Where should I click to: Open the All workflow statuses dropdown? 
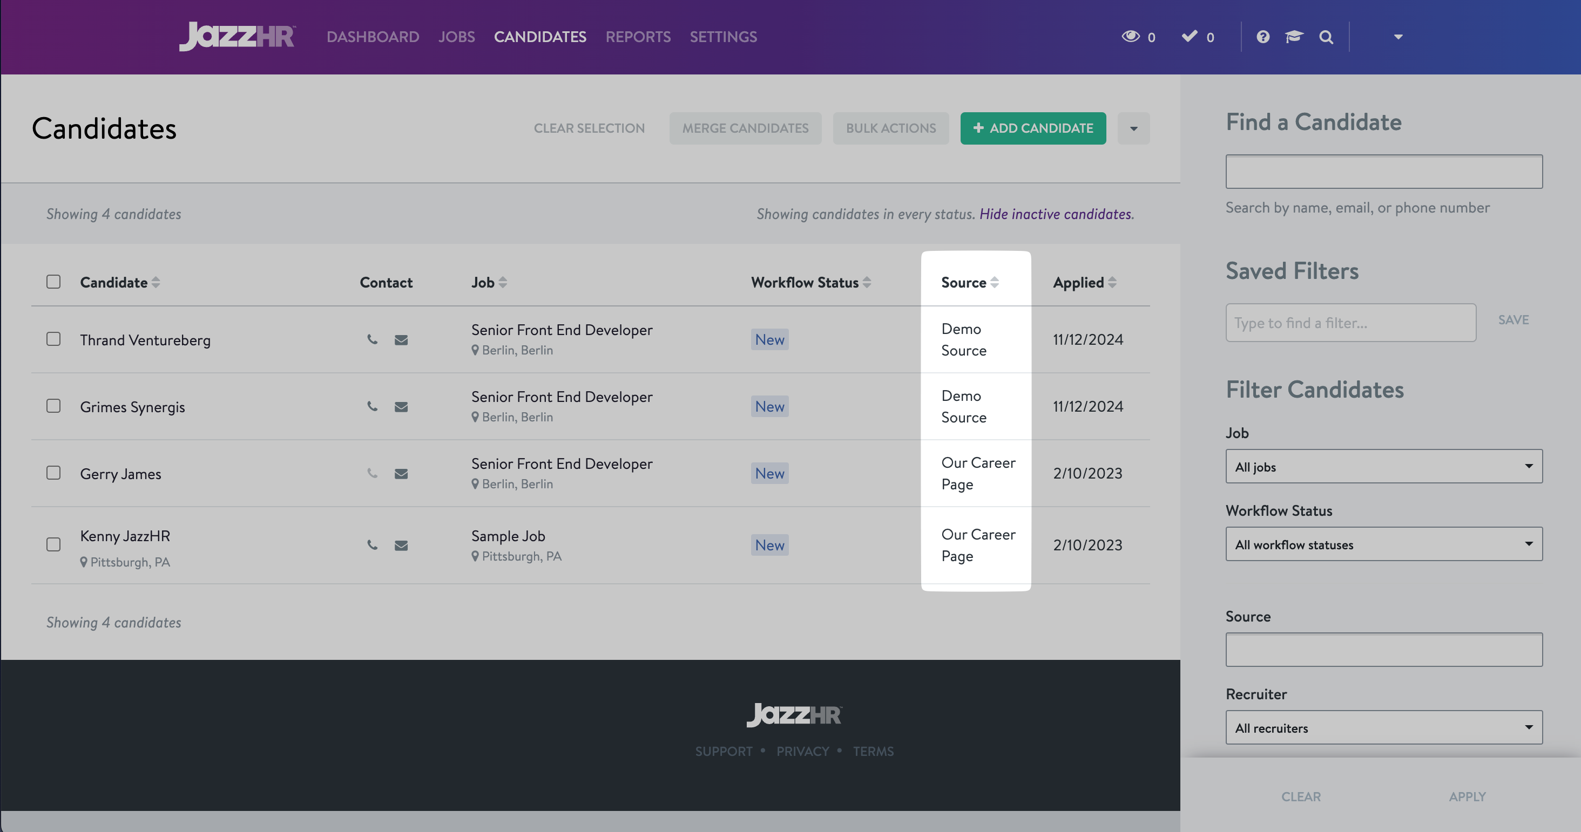(1384, 544)
